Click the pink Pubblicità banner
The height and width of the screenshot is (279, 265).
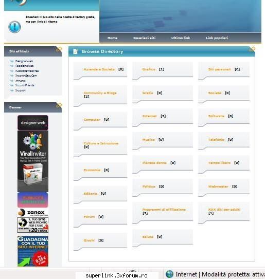33,200
